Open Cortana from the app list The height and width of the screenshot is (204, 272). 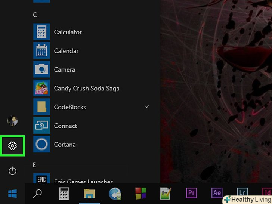pyautogui.click(x=65, y=145)
